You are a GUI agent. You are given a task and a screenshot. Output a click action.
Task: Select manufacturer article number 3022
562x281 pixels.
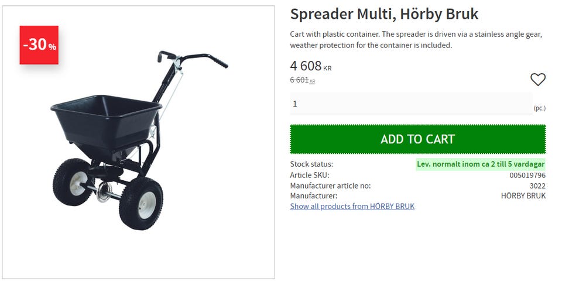(537, 186)
